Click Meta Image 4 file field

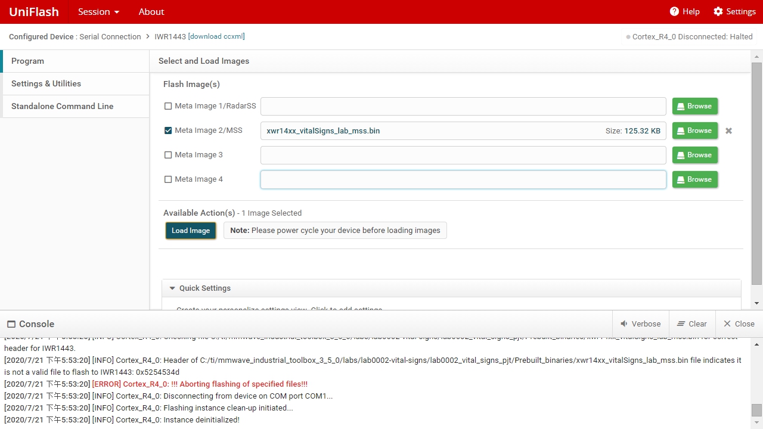point(463,179)
